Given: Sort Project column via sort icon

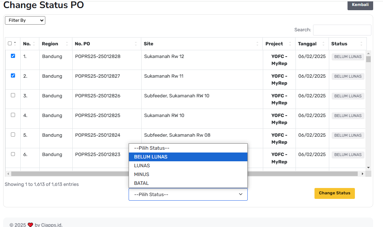Looking at the screenshot, I should point(290,44).
